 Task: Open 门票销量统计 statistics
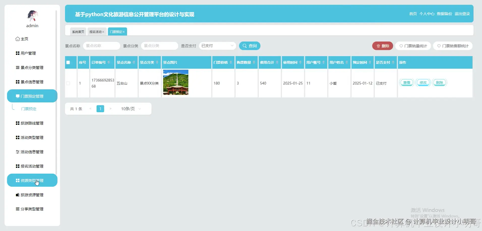(413, 46)
